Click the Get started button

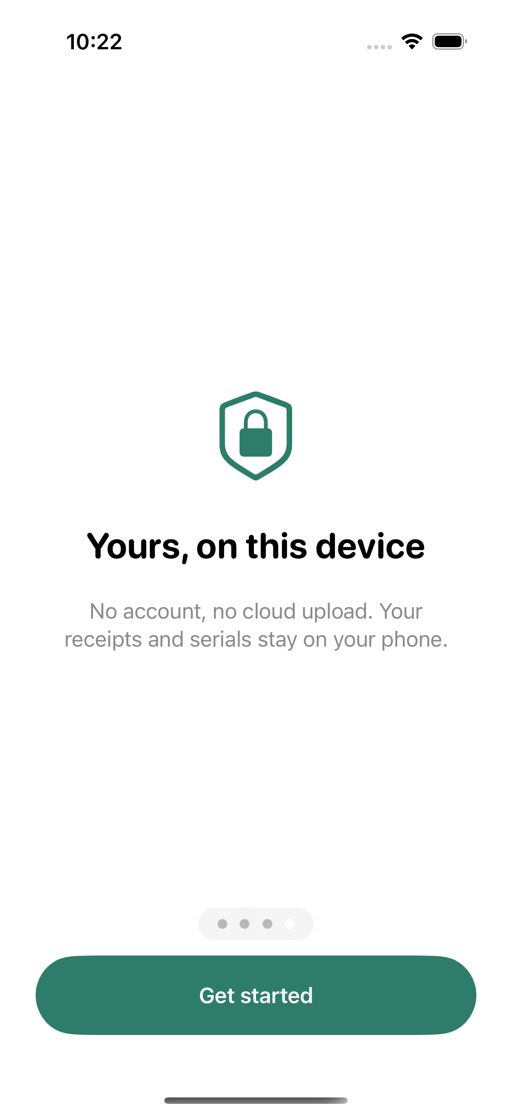tap(256, 995)
